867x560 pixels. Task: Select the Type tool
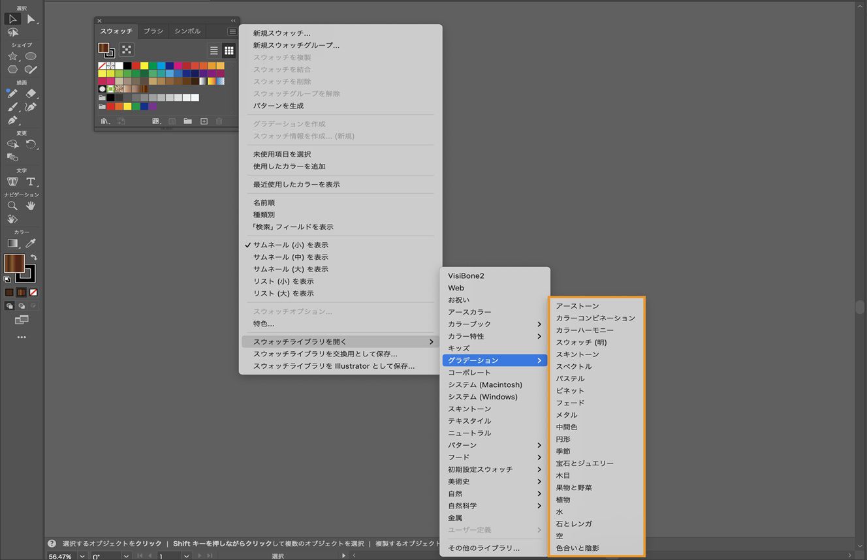pyautogui.click(x=31, y=181)
